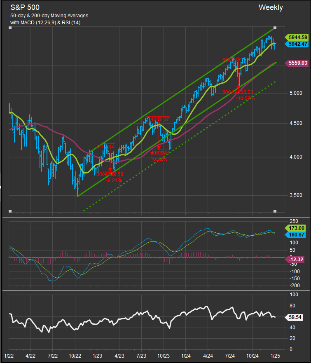The height and width of the screenshot is (363, 311).
Task: Click the 1/22 date axis label
Action: click(x=9, y=356)
